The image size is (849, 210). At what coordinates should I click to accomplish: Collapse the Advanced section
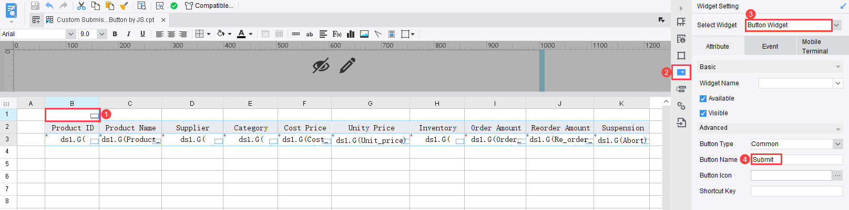tap(838, 128)
